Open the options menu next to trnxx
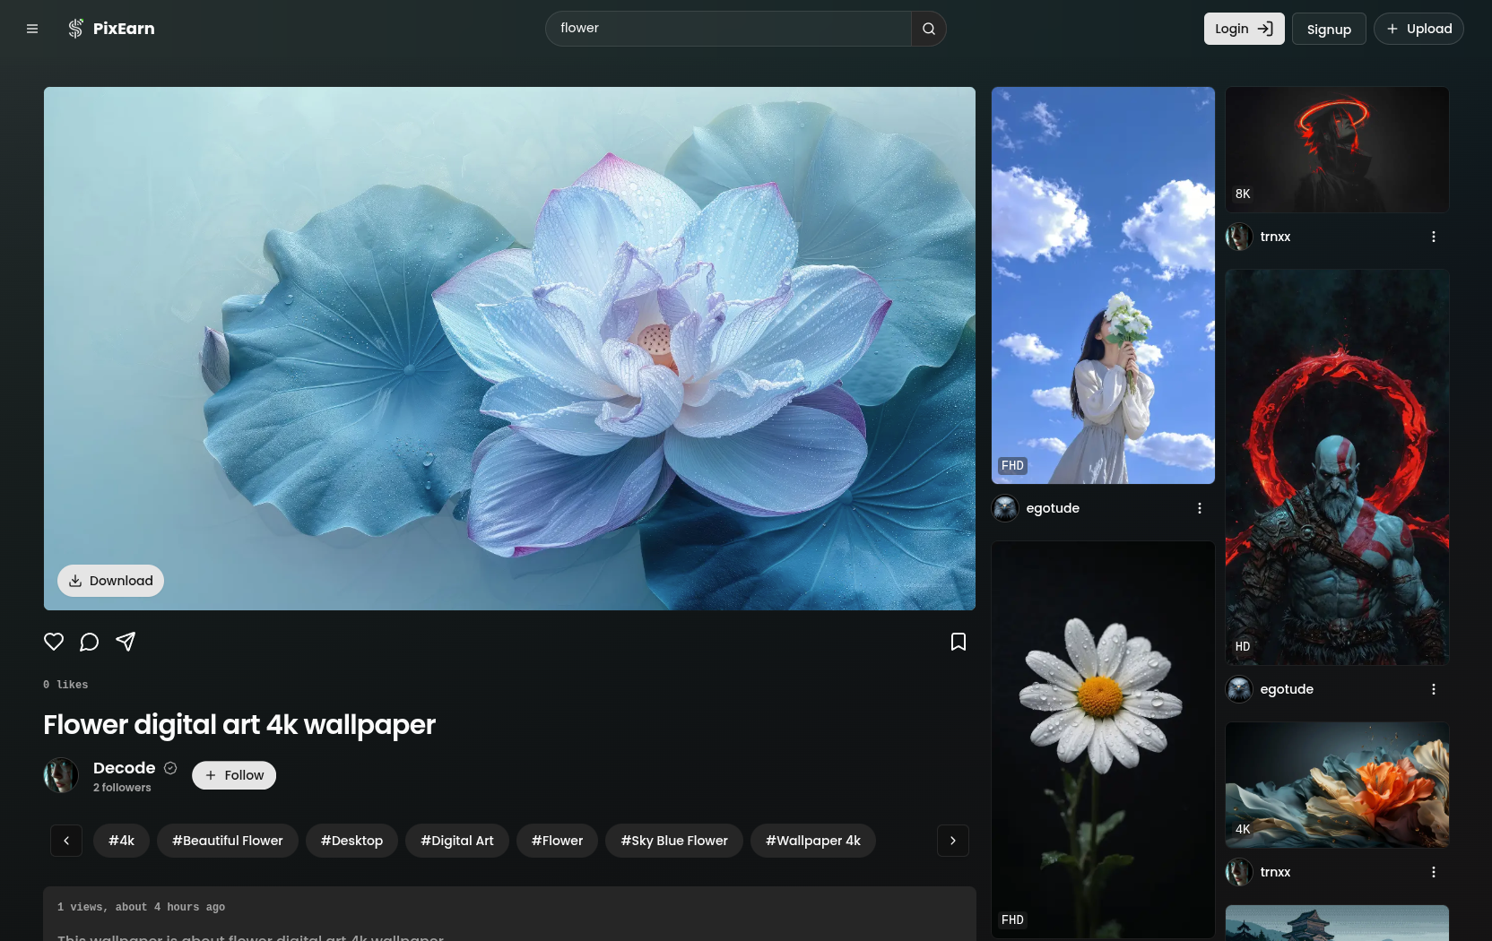 1433,237
